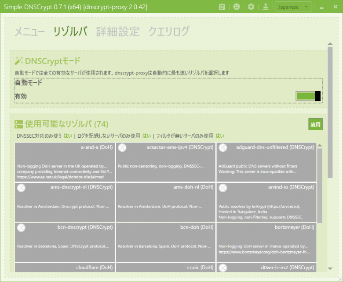Toggle ログを記録しないサーバのみ使用 はい link
The height and width of the screenshot is (282, 343).
[146, 136]
